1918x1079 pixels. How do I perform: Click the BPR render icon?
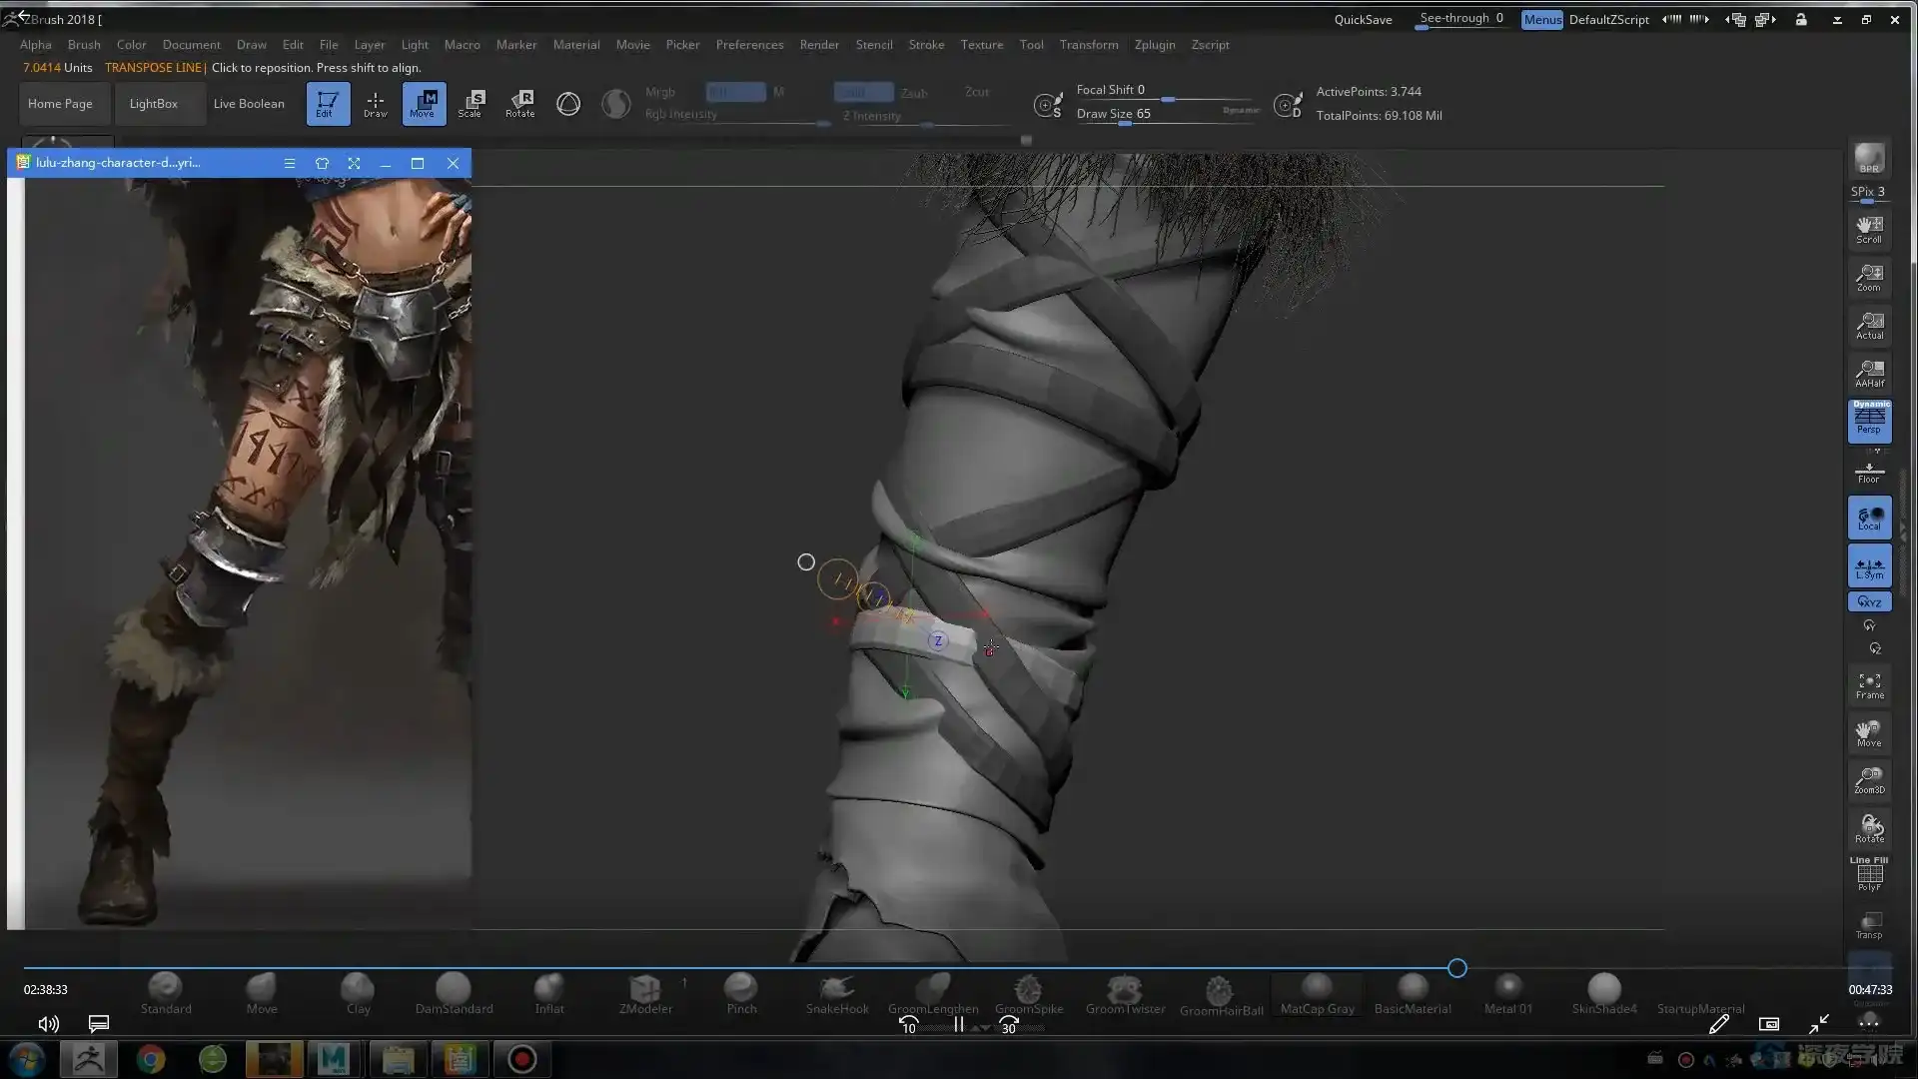pyautogui.click(x=1869, y=159)
